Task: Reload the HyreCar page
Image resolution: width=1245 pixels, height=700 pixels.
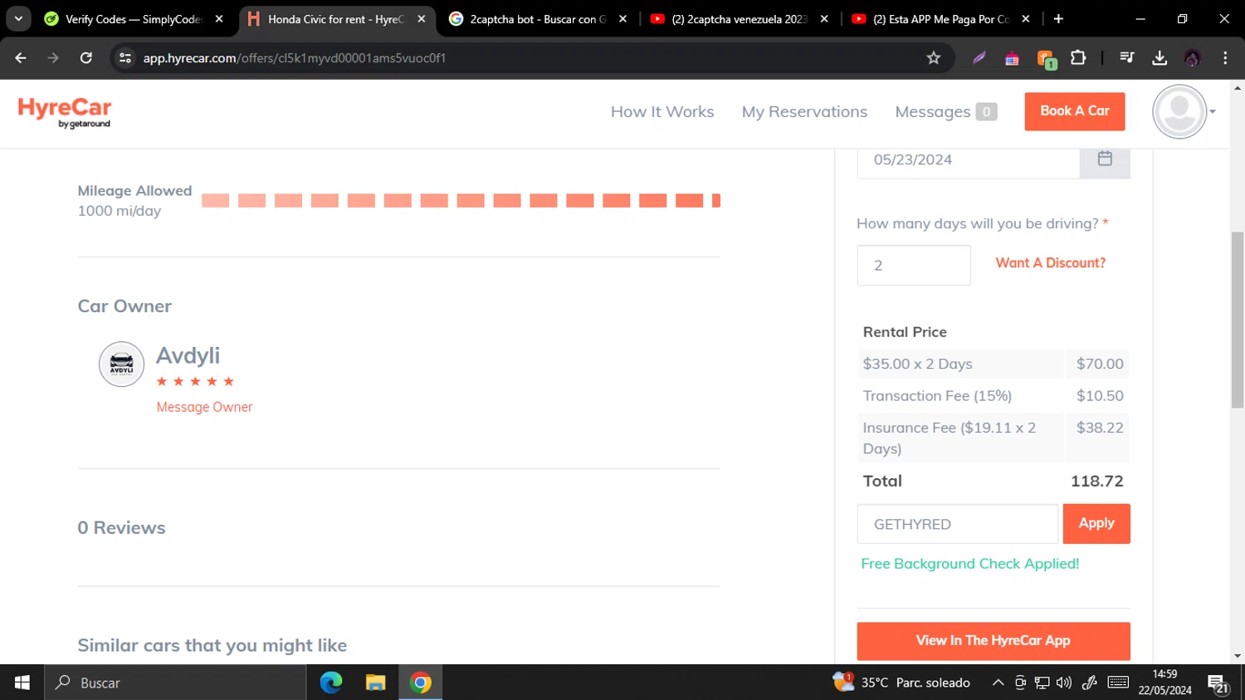Action: click(x=85, y=57)
